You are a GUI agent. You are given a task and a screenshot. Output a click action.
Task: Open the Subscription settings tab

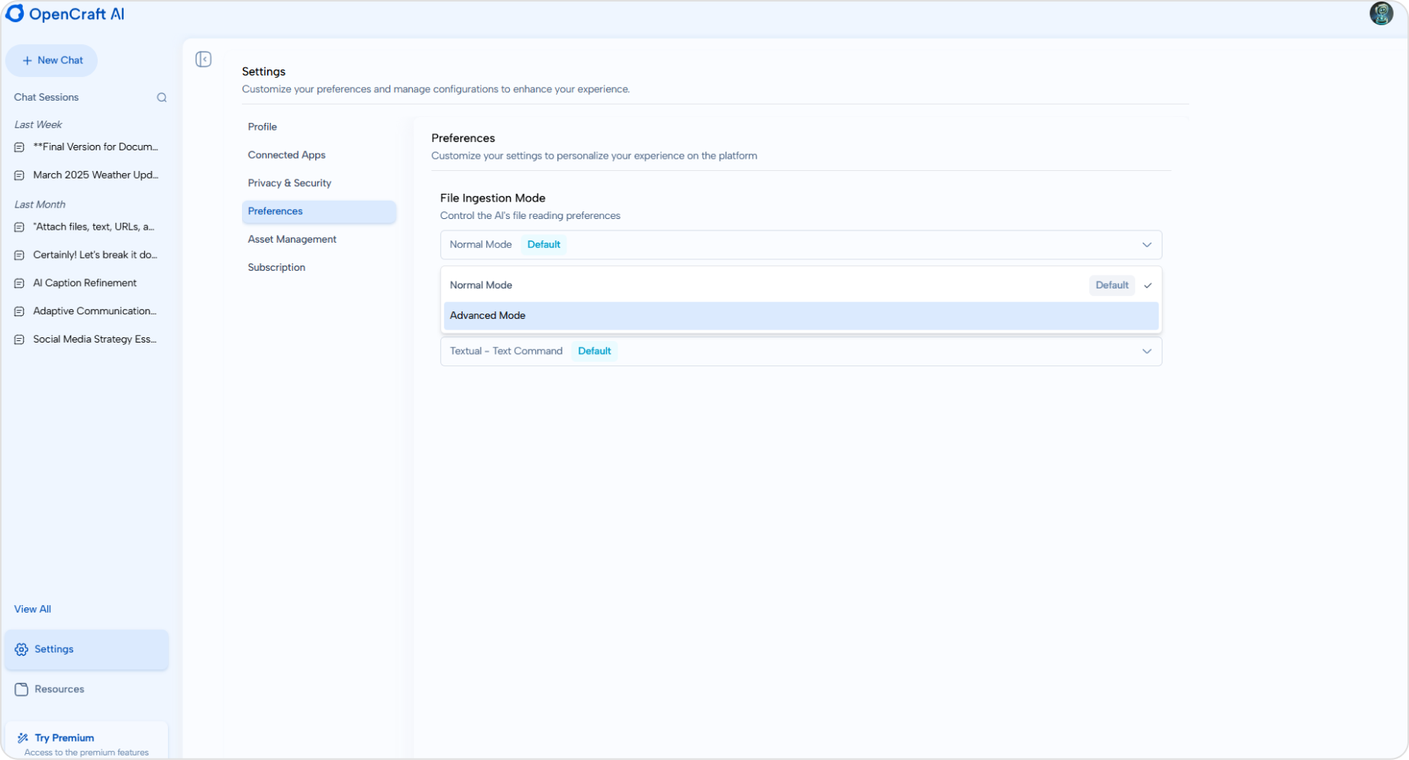point(276,268)
